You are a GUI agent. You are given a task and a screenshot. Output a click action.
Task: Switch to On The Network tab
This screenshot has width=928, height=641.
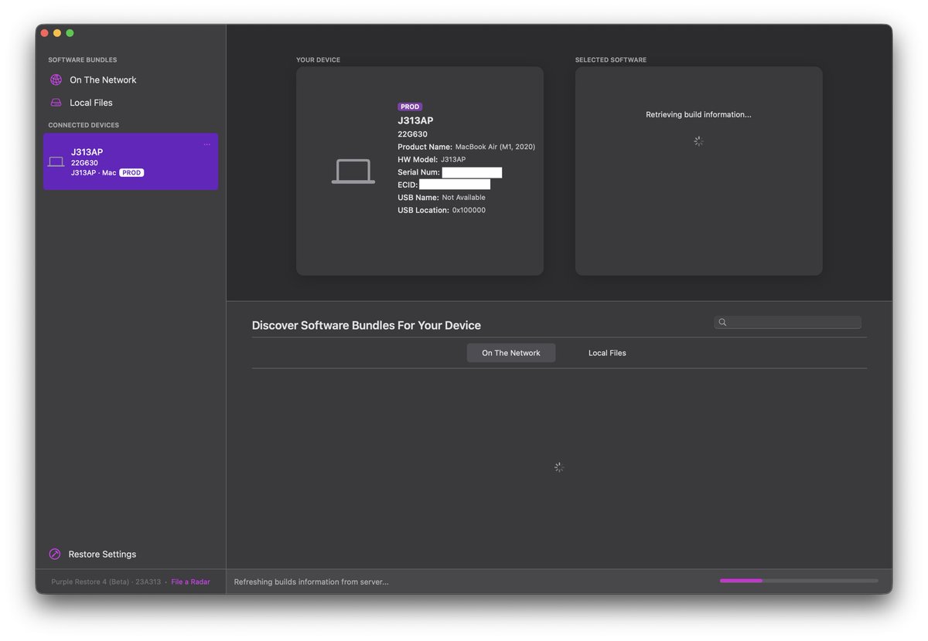pyautogui.click(x=511, y=353)
